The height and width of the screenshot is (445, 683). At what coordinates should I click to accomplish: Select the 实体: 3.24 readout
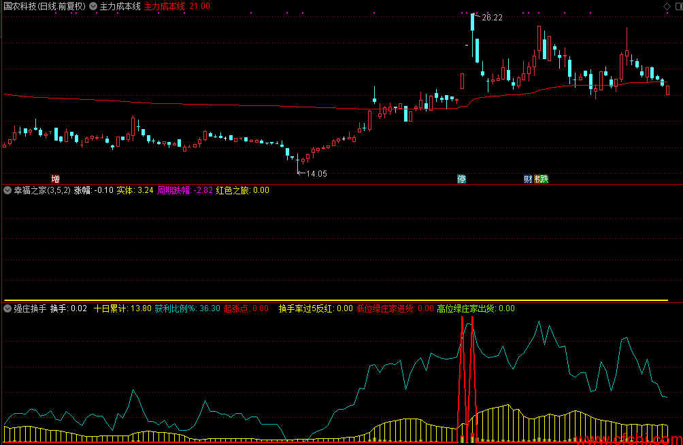(x=135, y=190)
